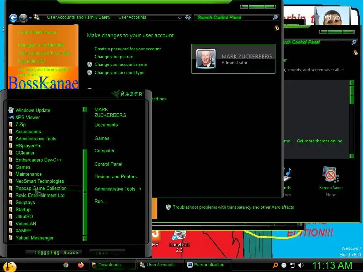Open Change your account type link

(119, 73)
